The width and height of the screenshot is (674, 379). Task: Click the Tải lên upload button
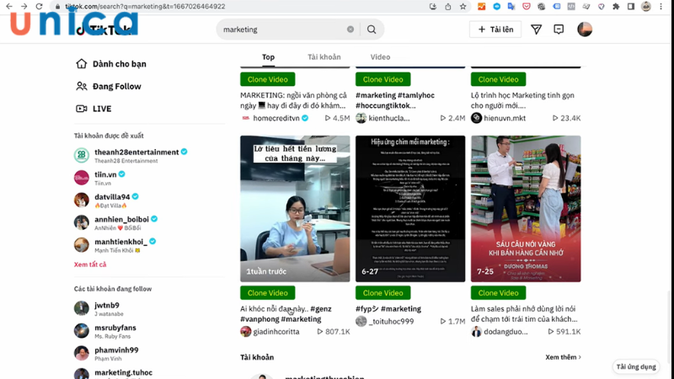click(495, 29)
